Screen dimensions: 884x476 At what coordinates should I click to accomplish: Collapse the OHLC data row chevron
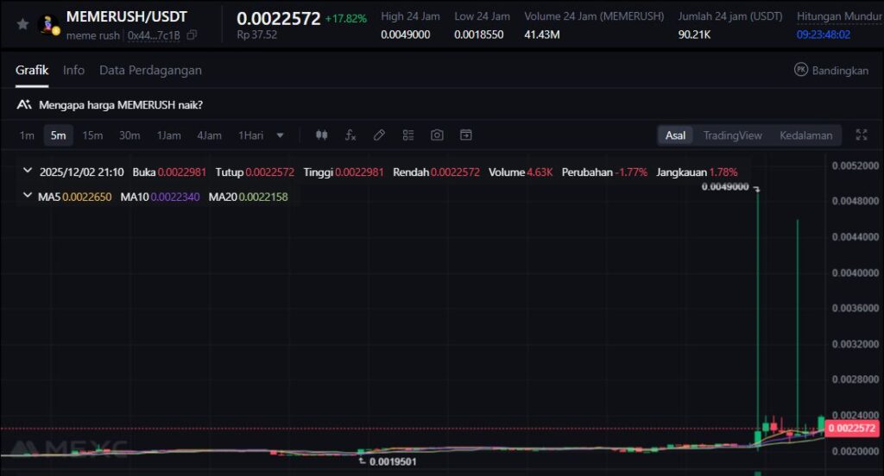28,172
